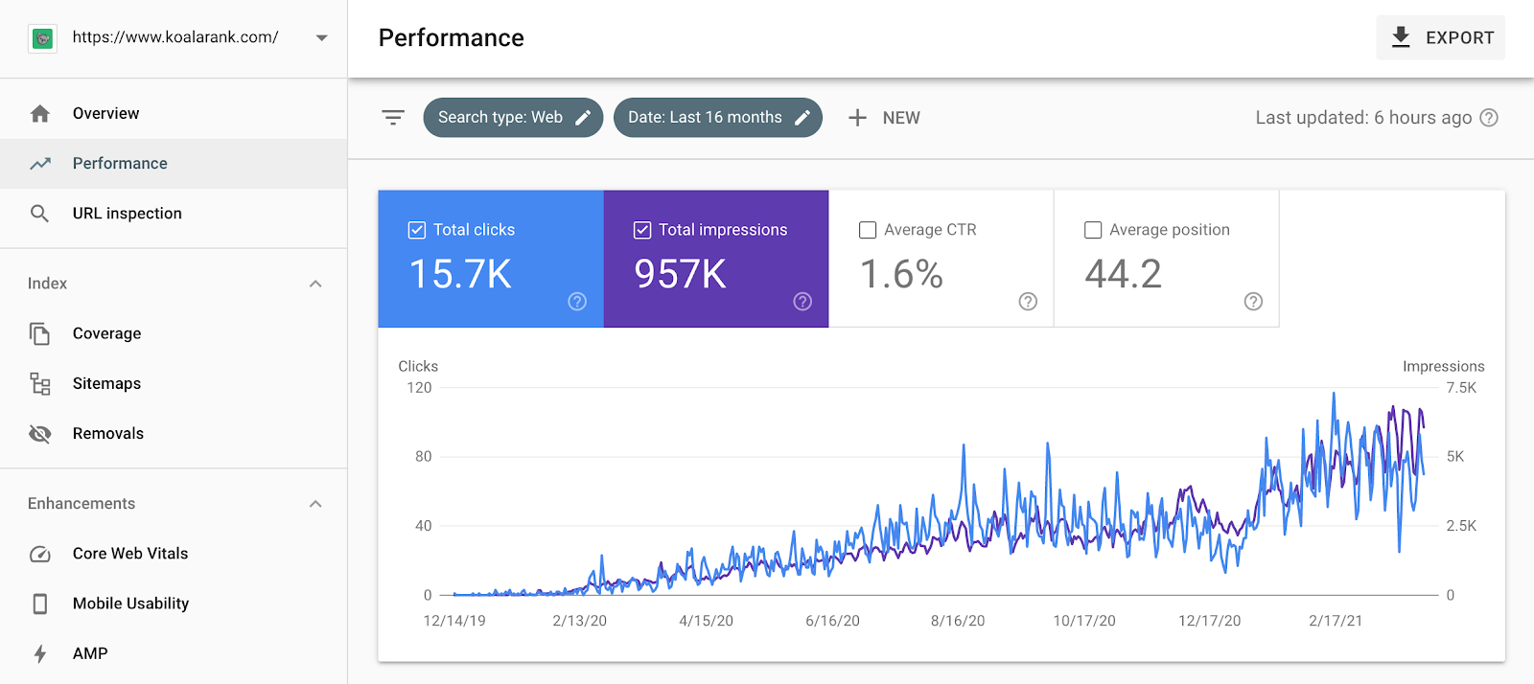1534x684 pixels.
Task: Open Mobile Usability report
Action: (x=174, y=604)
